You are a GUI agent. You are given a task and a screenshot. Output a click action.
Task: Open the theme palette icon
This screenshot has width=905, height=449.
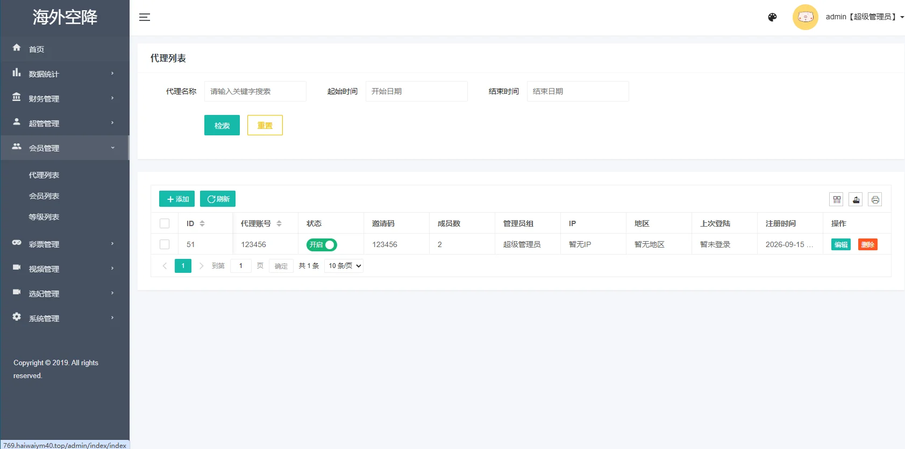pyautogui.click(x=772, y=17)
